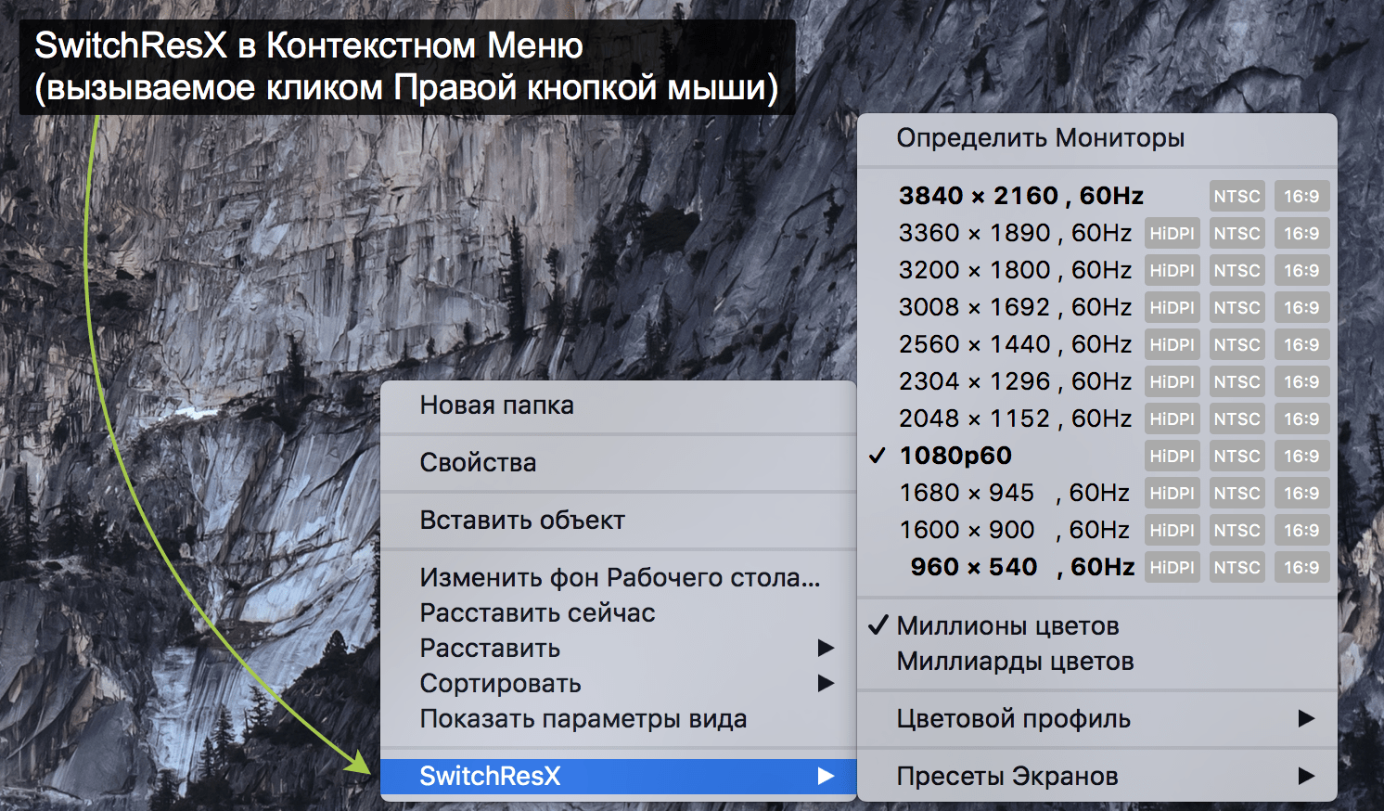Choose 'Миллиарды цветов' color depth
1384x811 pixels.
coord(1096,662)
